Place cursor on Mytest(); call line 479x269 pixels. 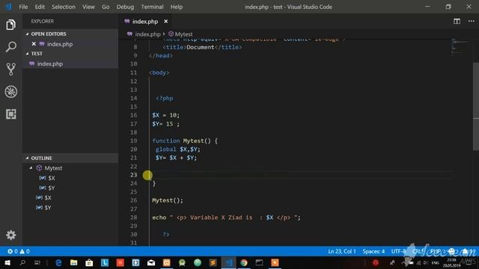[168, 200]
